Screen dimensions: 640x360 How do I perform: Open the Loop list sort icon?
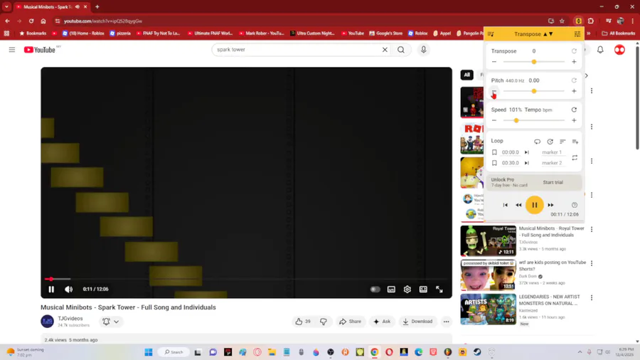pyautogui.click(x=562, y=142)
